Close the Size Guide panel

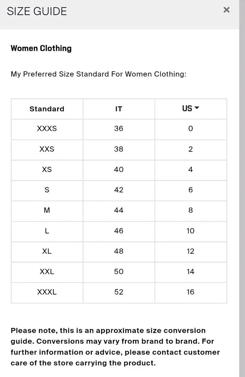[x=226, y=10]
